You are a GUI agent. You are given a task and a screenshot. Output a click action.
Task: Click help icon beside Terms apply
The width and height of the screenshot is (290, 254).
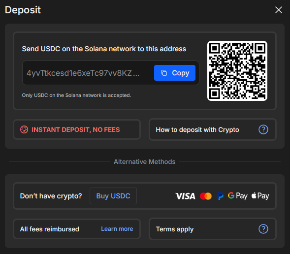pos(263,229)
